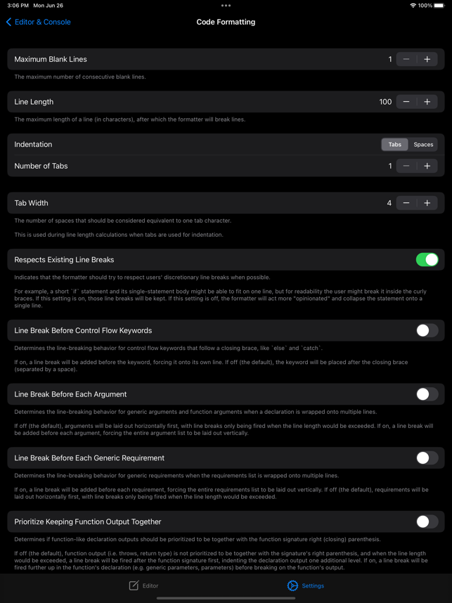This screenshot has height=603, width=452.
Task: Open the Editor tab icon
Action: coord(134,585)
